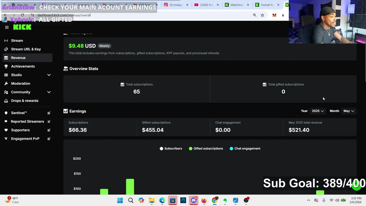This screenshot has height=206, width=366.
Task: Click the link icon for Stream URL & Key
Action: point(6,49)
